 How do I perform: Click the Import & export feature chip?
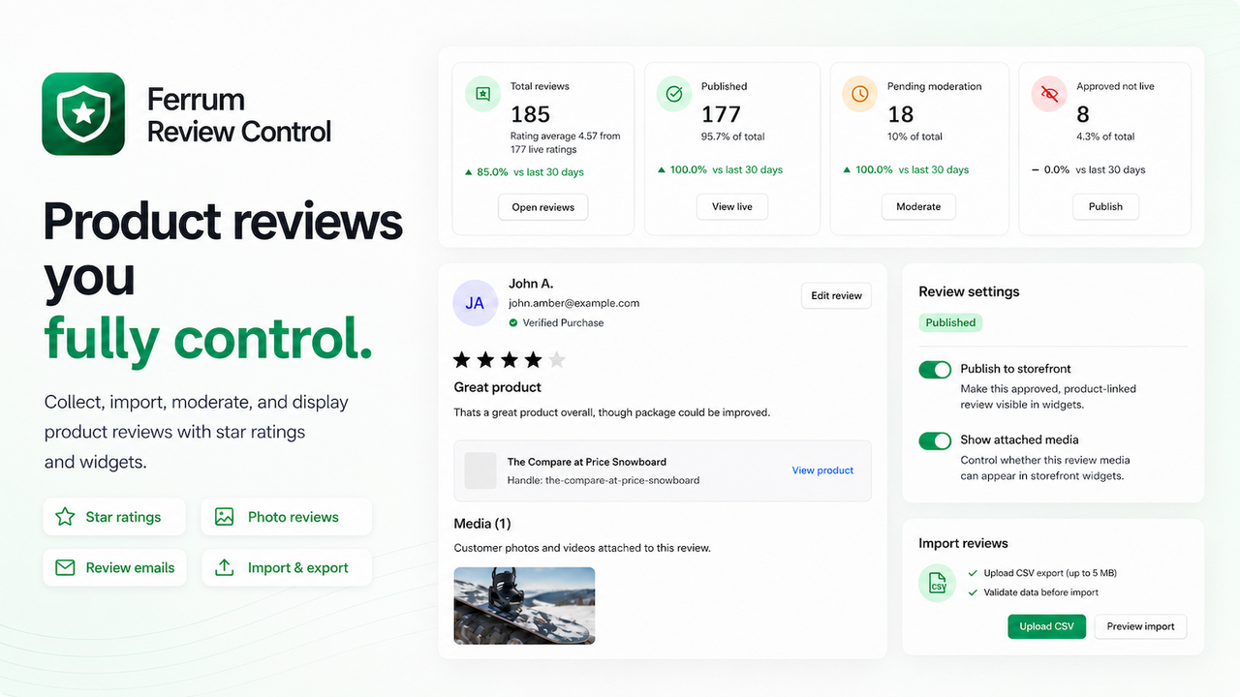pyautogui.click(x=287, y=568)
